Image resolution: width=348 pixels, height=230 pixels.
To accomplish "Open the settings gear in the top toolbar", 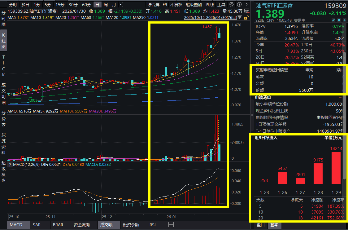I will tap(231, 5).
